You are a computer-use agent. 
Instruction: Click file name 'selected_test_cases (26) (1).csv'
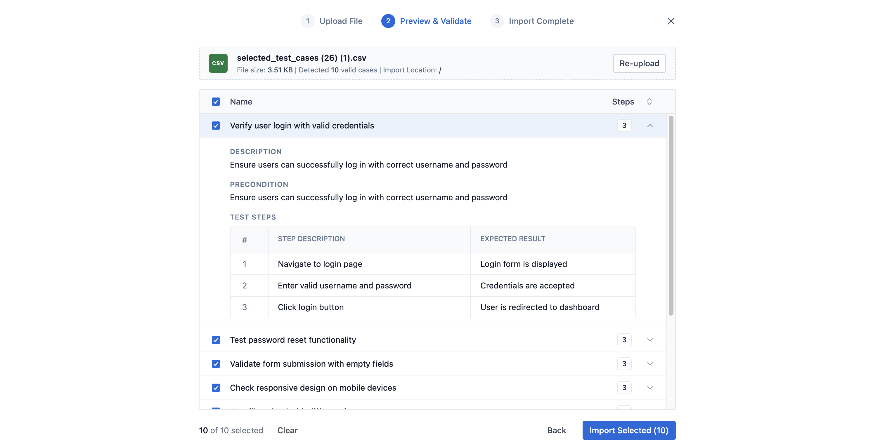pyautogui.click(x=301, y=58)
